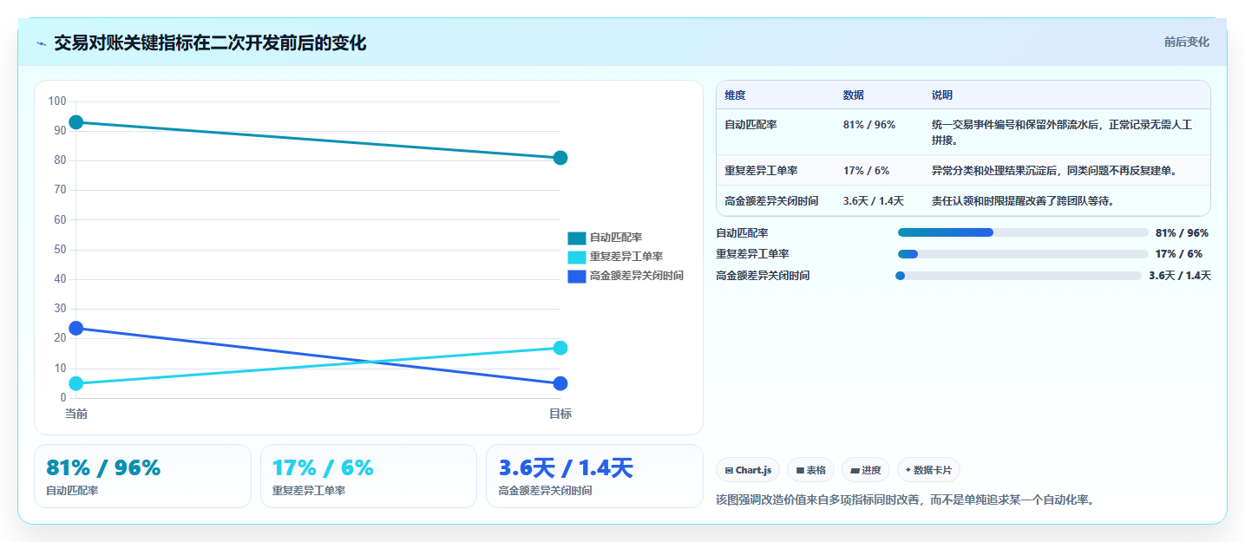Open the 81% / 96% stat card

(142, 476)
